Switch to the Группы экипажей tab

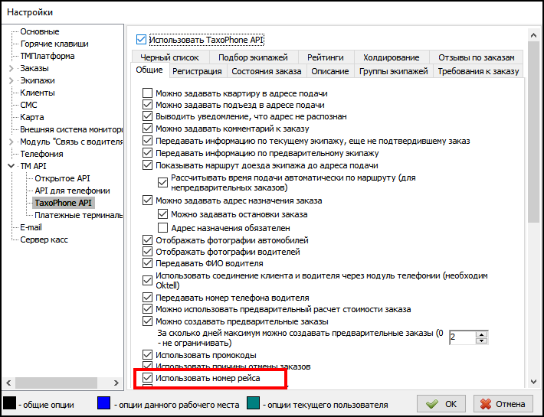393,71
